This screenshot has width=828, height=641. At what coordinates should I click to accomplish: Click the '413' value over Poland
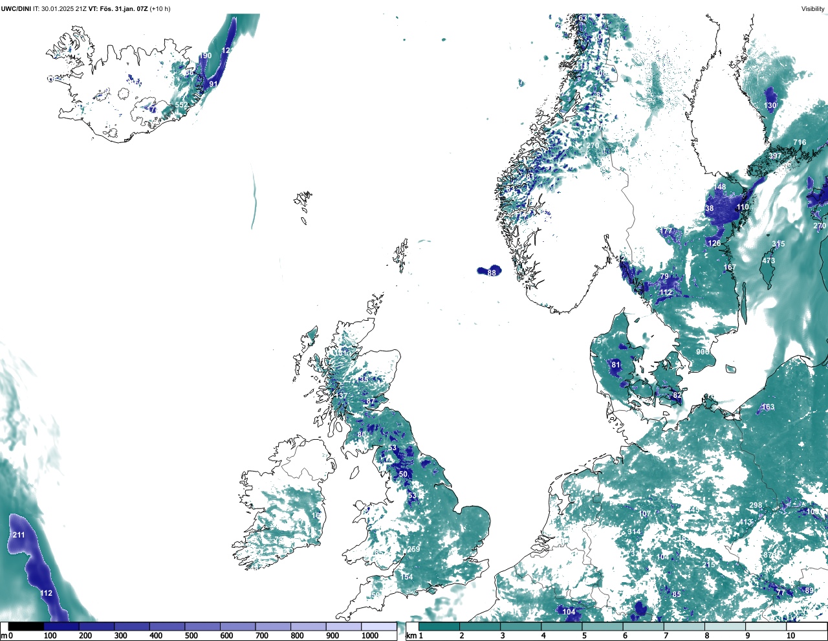(746, 522)
